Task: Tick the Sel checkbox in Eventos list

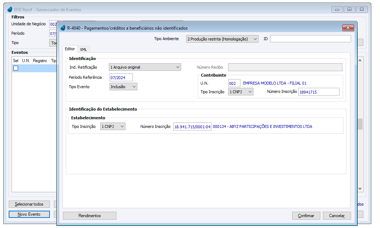Action: pos(16,68)
